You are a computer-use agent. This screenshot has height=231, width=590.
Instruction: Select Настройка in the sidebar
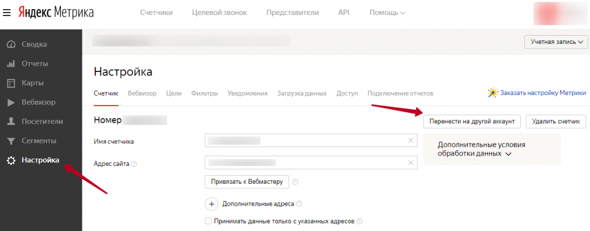click(x=40, y=160)
